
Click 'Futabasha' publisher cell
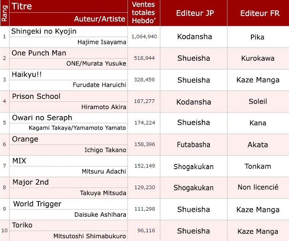[x=193, y=145]
